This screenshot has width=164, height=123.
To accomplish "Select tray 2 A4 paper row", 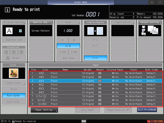I will click(95, 77).
